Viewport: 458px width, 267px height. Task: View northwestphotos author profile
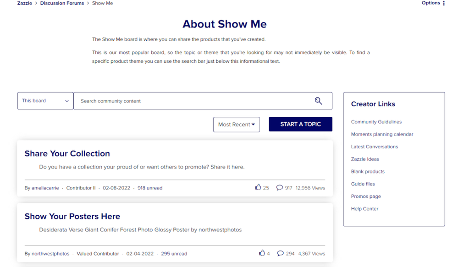point(50,254)
